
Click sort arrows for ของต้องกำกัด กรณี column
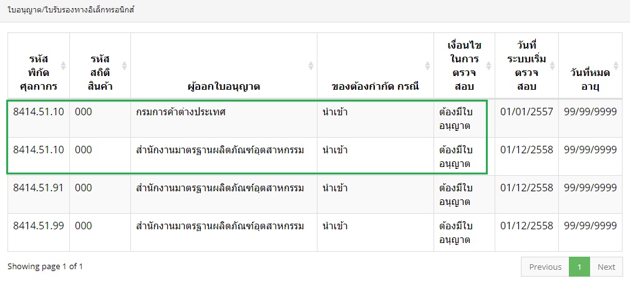(427, 65)
